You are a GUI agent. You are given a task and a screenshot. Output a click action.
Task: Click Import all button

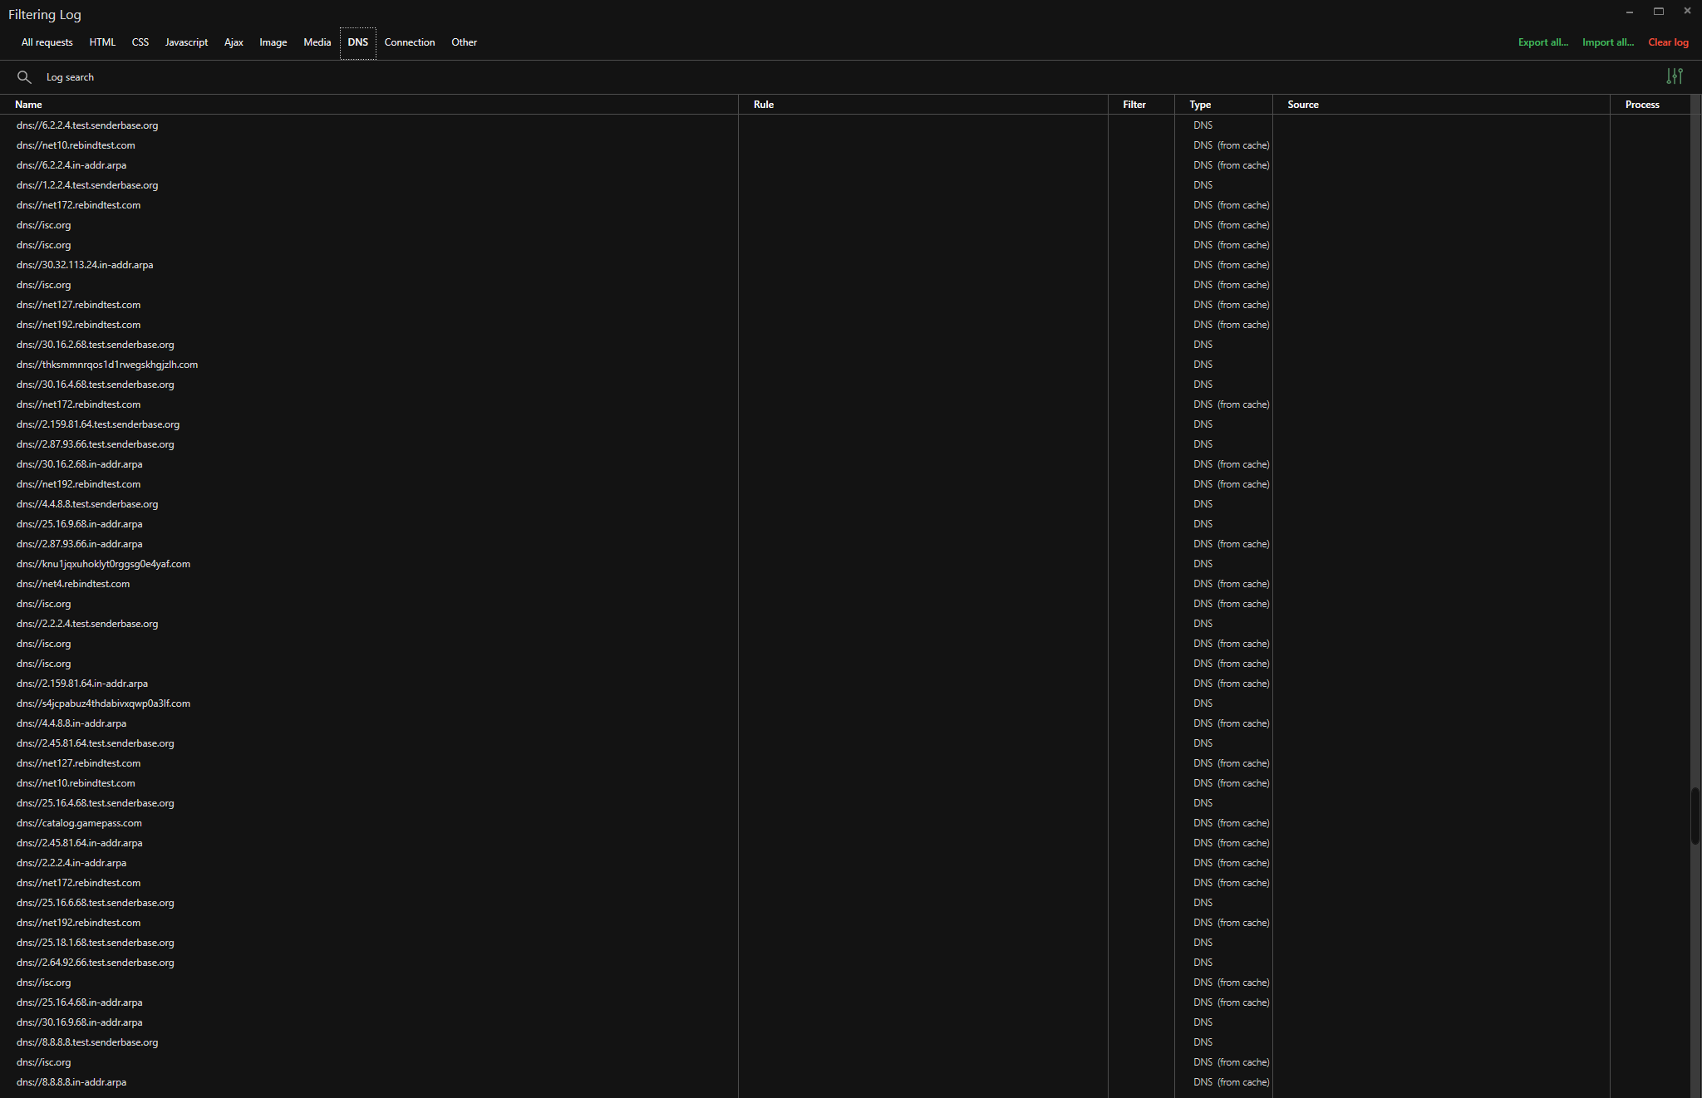pos(1607,42)
